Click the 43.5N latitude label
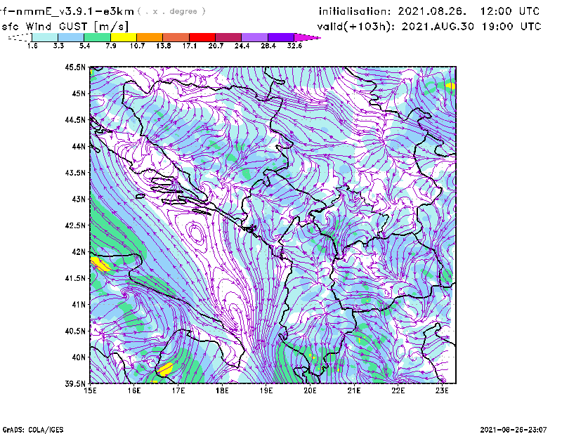 [x=75, y=173]
